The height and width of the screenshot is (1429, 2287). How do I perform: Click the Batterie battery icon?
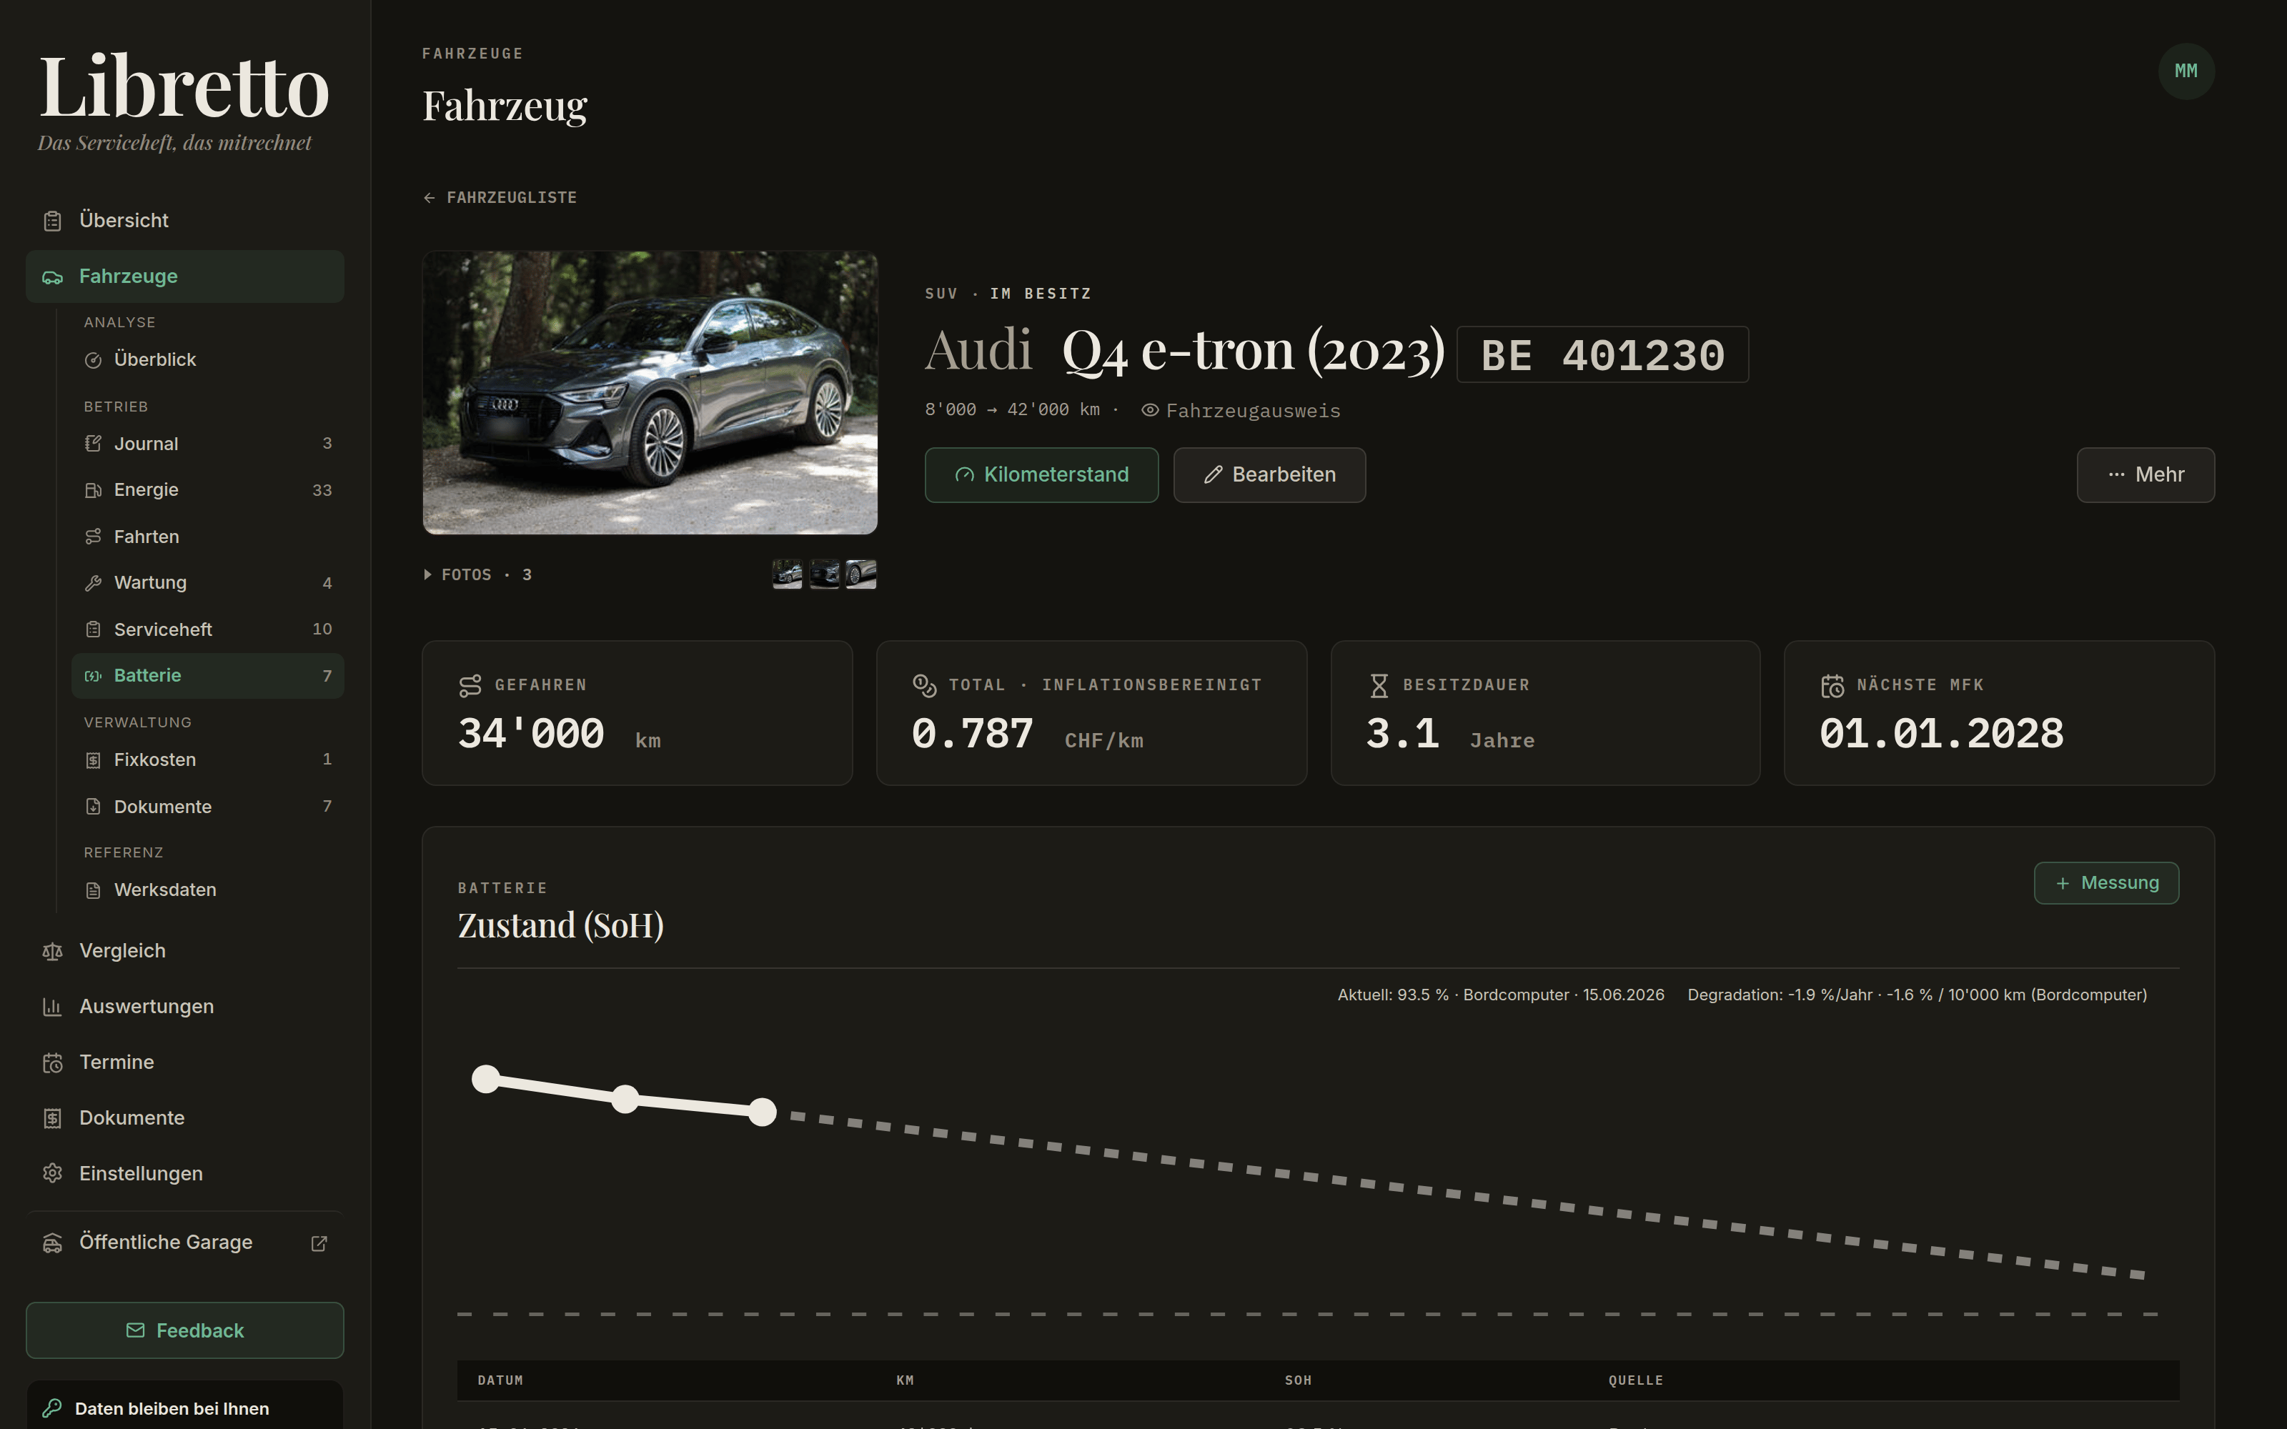[x=93, y=676]
